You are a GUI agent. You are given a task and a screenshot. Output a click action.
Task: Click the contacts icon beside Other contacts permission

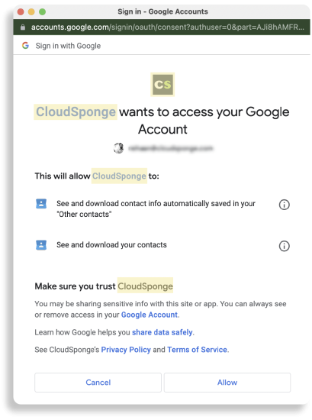click(x=41, y=204)
